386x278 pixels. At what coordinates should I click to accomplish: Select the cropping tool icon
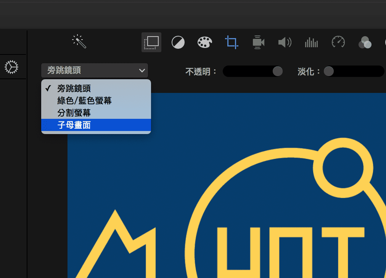232,42
